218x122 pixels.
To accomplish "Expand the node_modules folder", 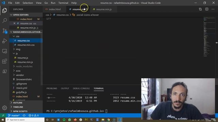I will coord(26,66).
